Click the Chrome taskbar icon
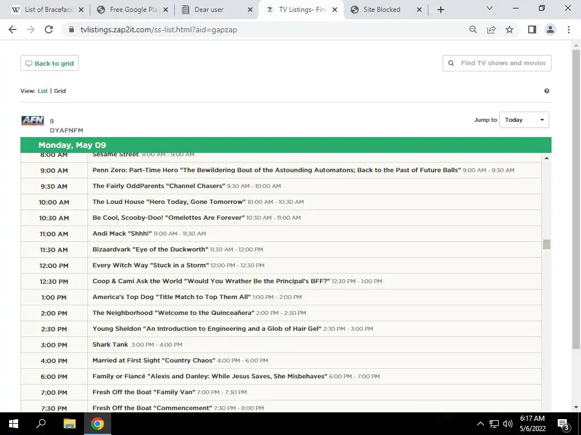Screen dimensions: 581x435 coord(98,424)
